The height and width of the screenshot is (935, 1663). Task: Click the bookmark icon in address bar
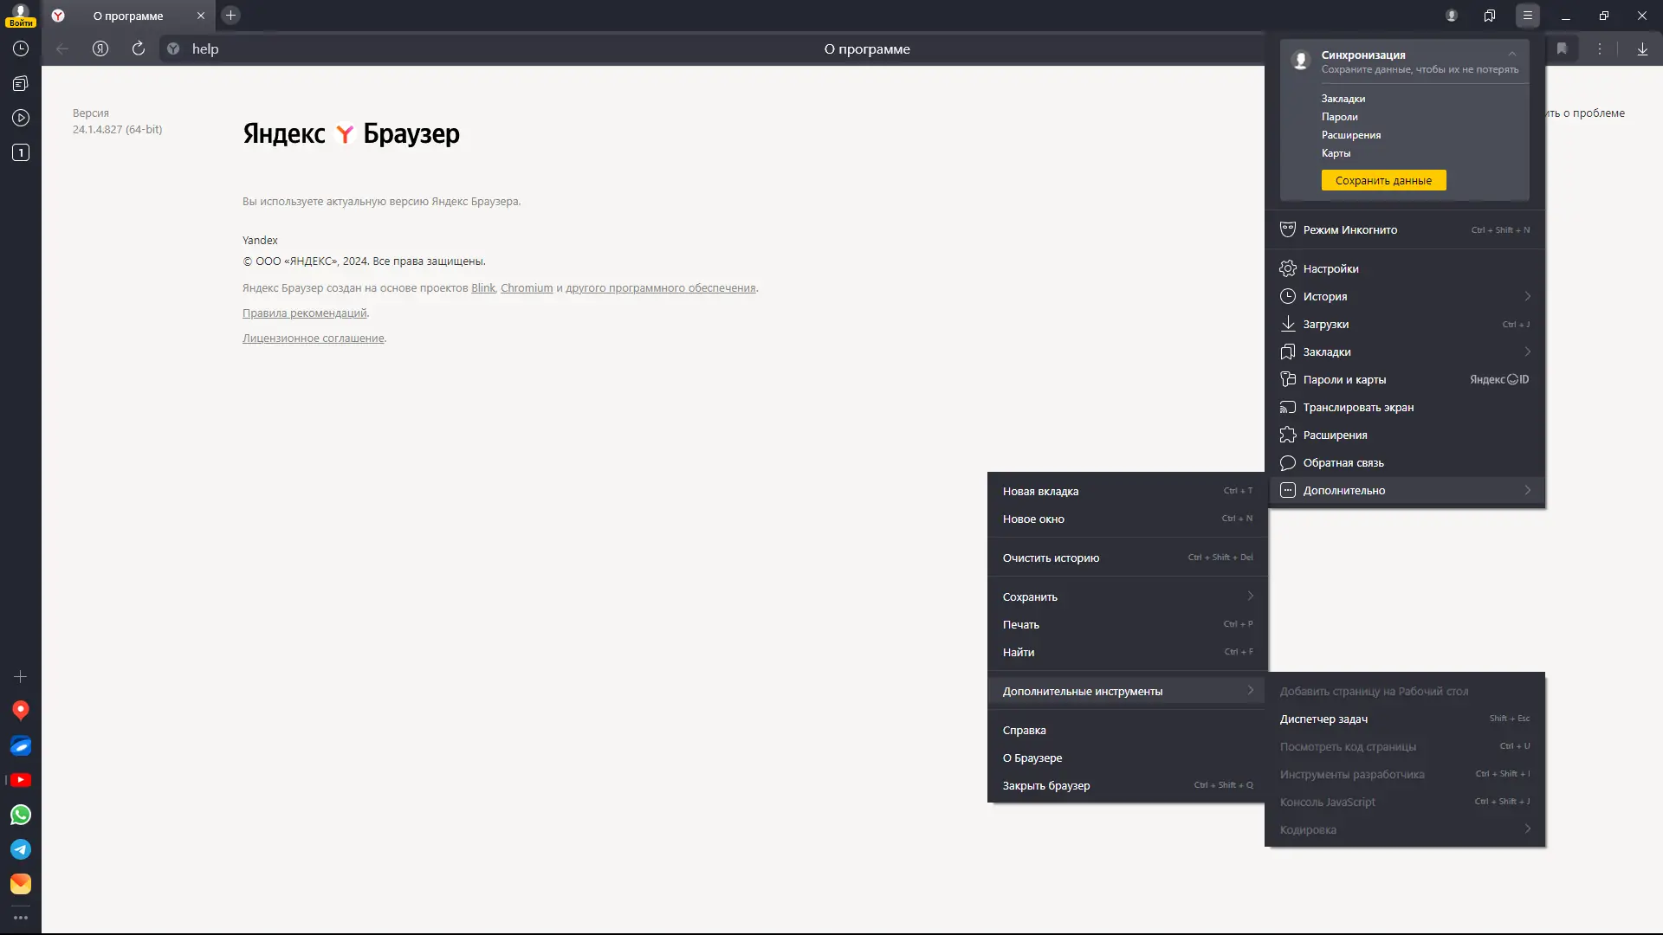click(1562, 49)
